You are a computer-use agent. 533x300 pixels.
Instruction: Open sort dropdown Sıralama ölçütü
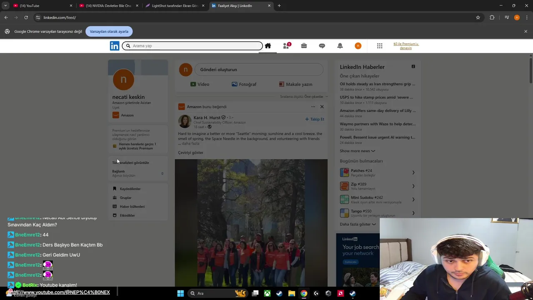tap(304, 97)
